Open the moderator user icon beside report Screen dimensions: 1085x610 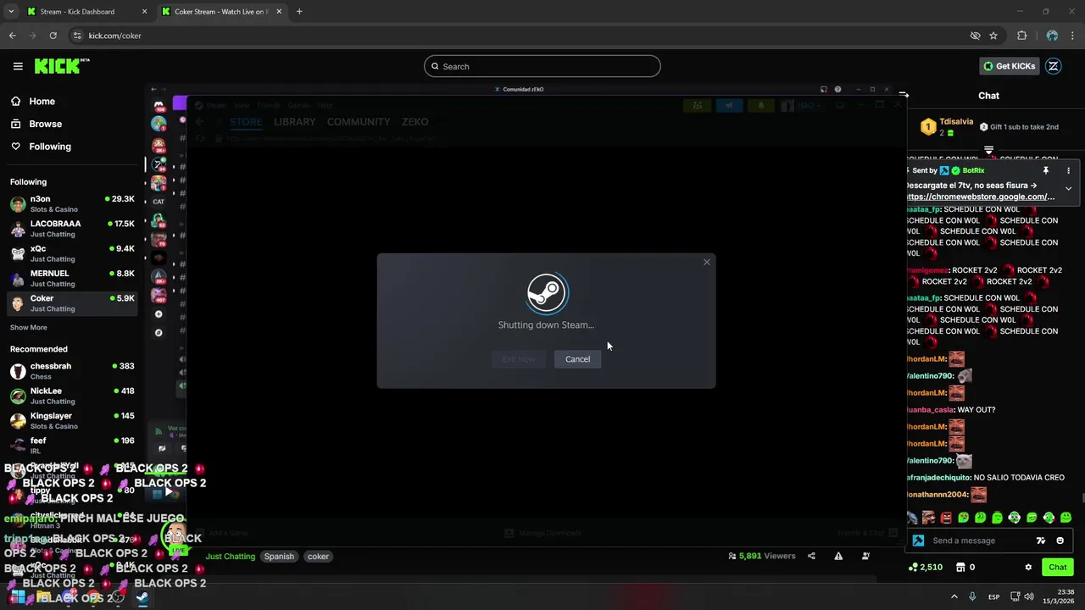865,556
